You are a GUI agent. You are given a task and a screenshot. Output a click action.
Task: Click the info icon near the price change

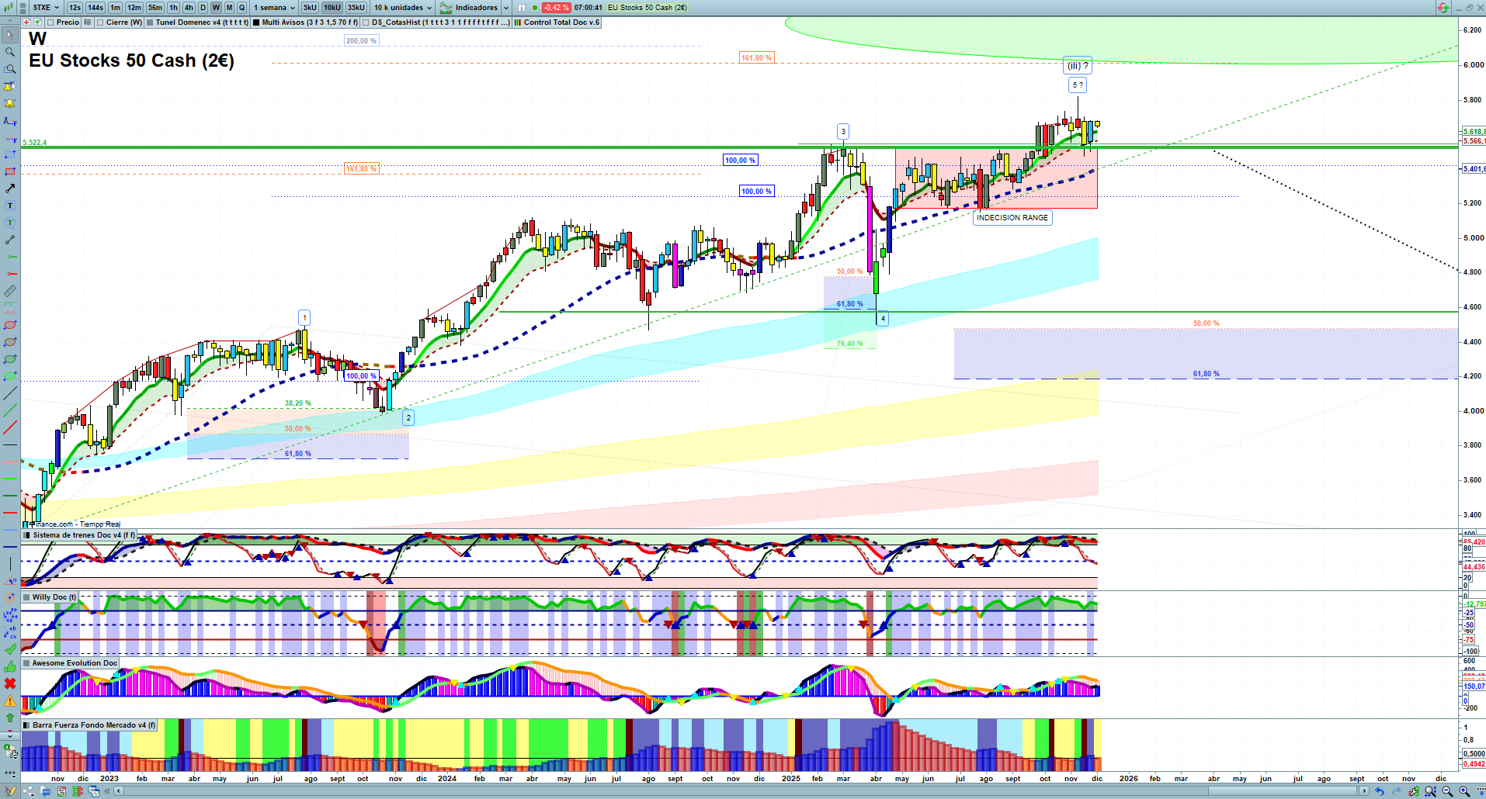point(521,8)
